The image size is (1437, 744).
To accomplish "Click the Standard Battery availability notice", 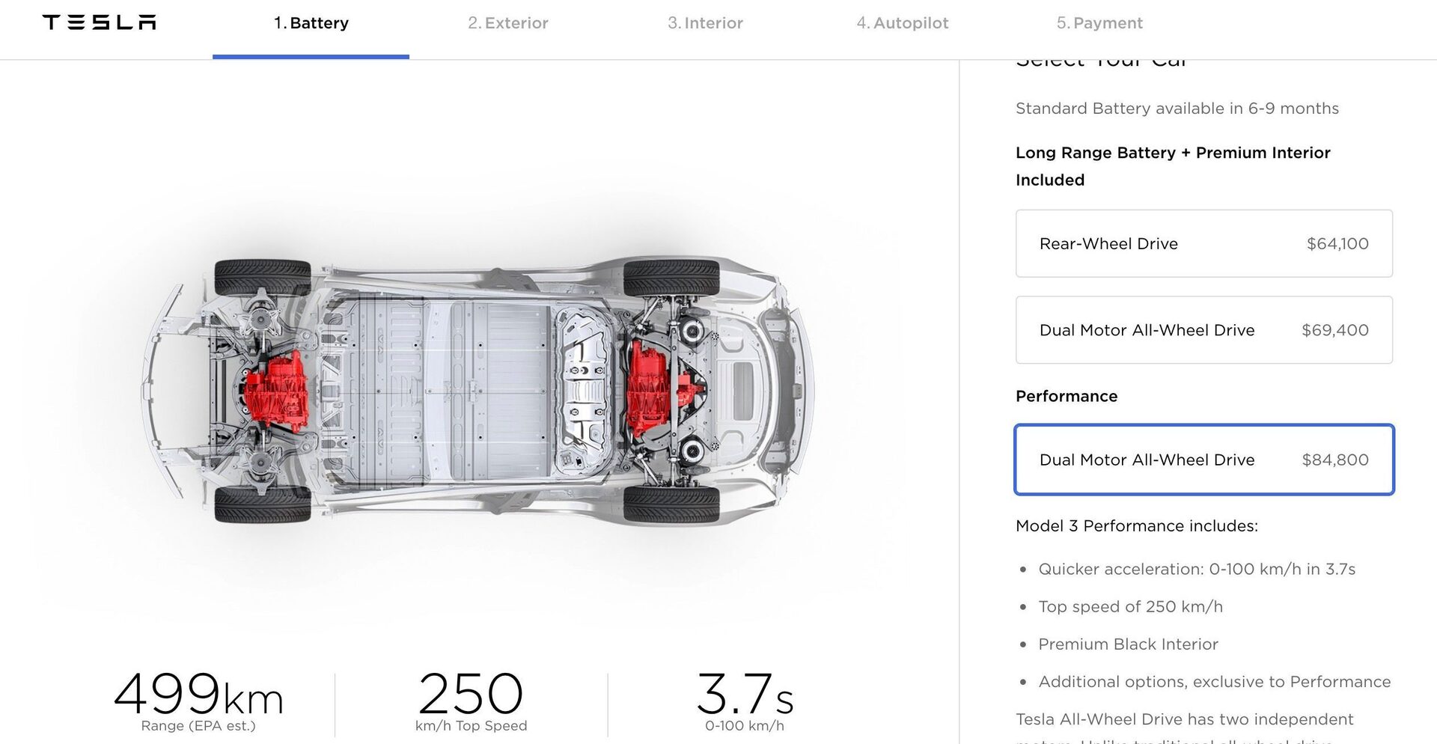I will tap(1177, 108).
